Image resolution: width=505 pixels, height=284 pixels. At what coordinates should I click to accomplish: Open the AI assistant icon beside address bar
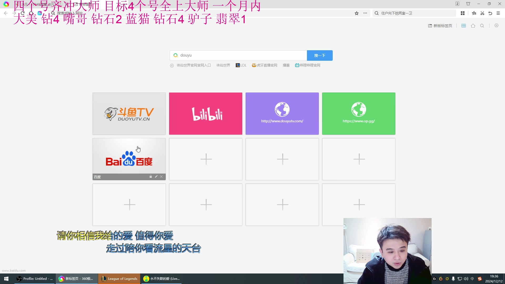pos(39,13)
